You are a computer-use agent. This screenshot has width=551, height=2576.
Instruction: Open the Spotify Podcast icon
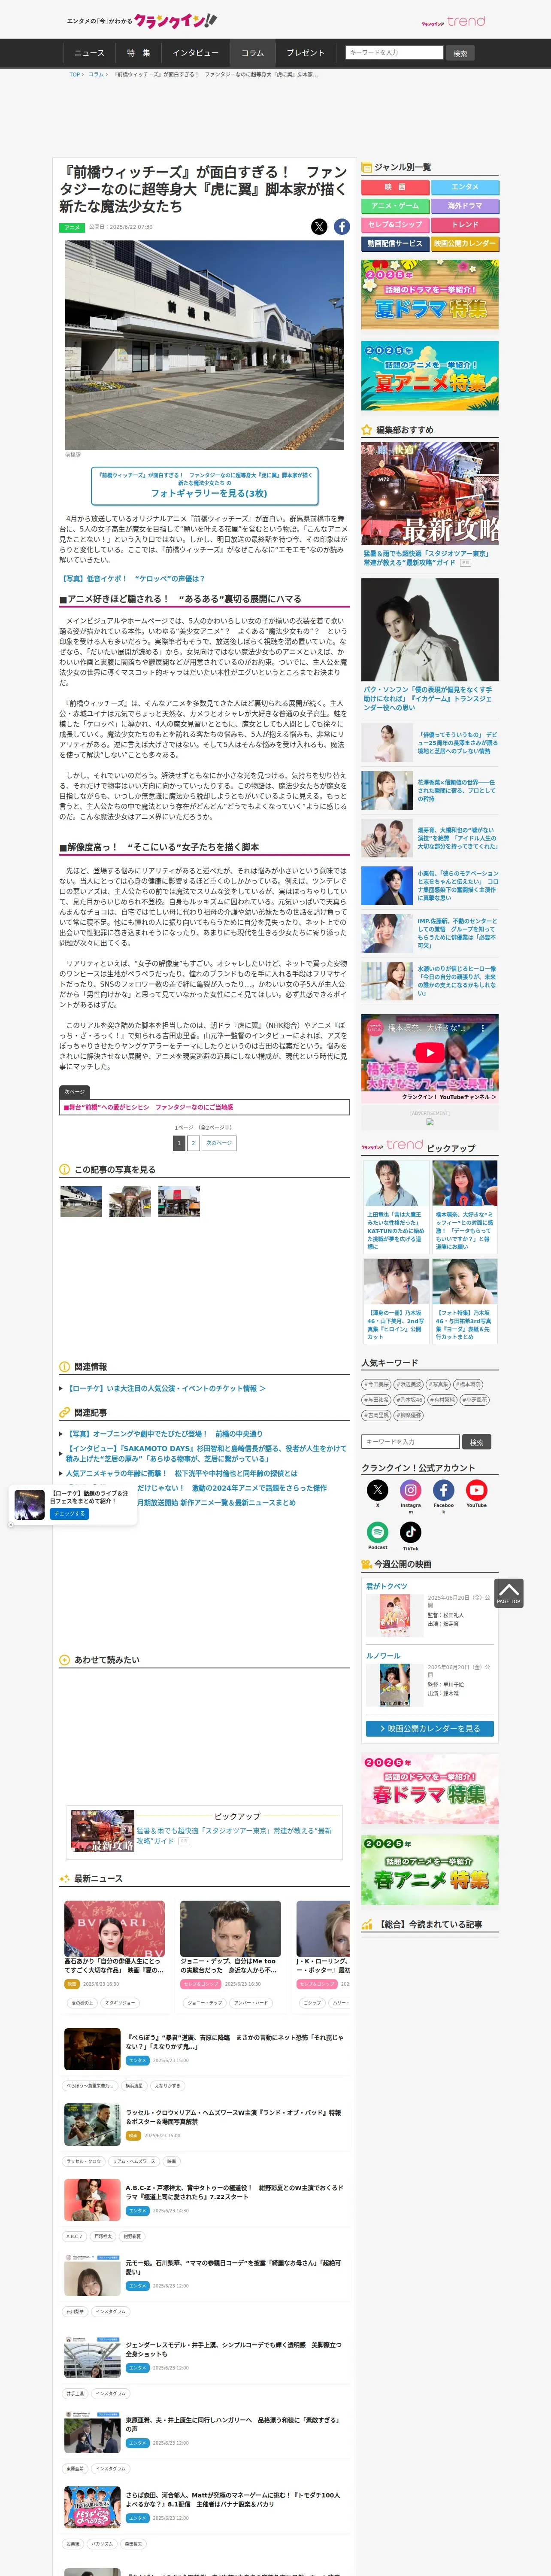(377, 1532)
